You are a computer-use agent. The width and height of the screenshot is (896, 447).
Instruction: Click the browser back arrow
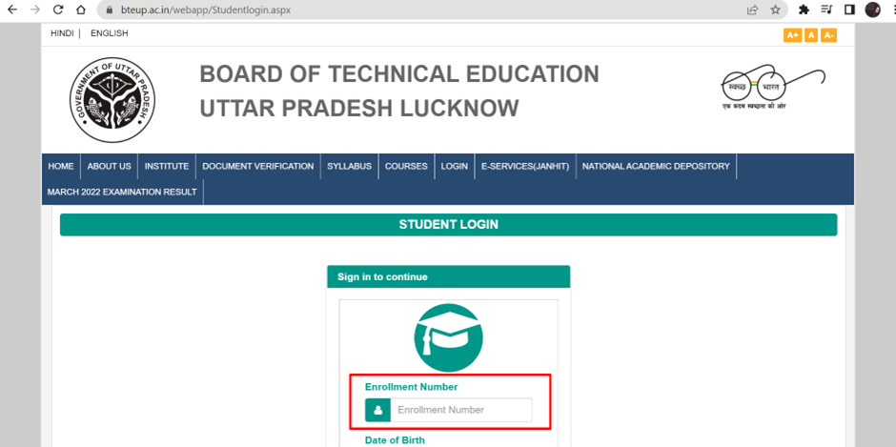click(11, 10)
